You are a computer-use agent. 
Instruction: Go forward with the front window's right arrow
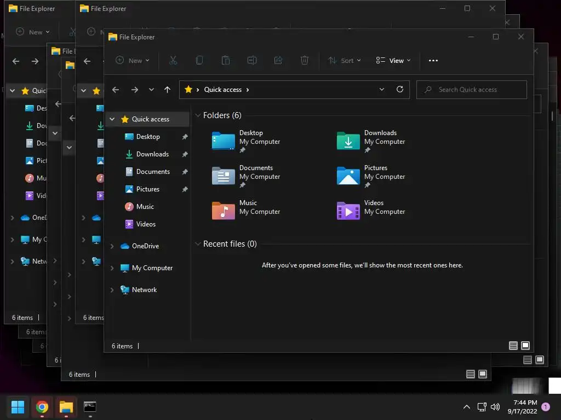135,90
